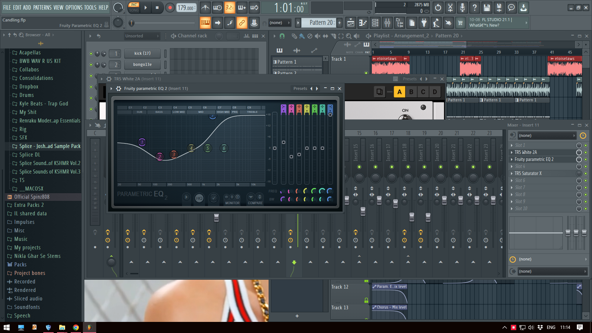Open the TOOLS menu

tap(90, 7)
